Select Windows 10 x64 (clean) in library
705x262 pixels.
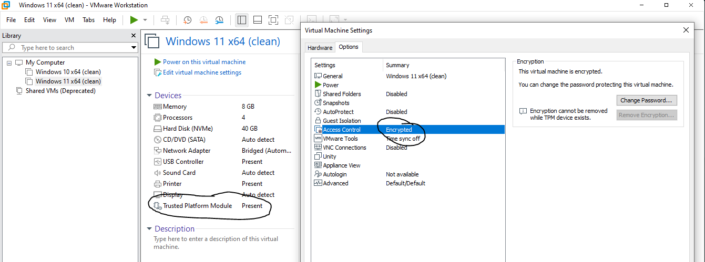tap(68, 72)
